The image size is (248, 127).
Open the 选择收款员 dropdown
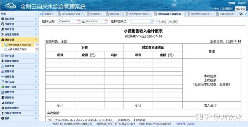(152, 21)
